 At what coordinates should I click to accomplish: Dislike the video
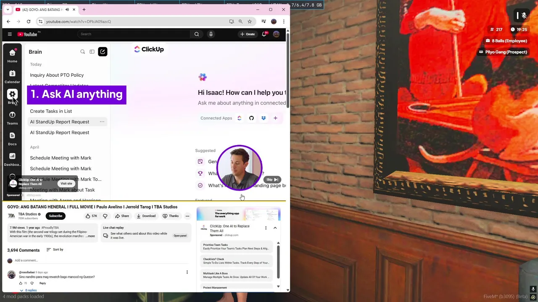tap(105, 216)
